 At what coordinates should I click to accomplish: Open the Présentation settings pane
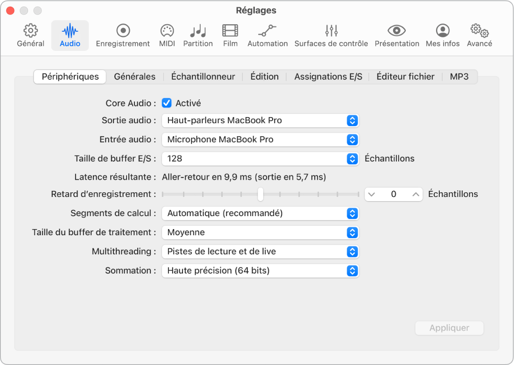[397, 35]
